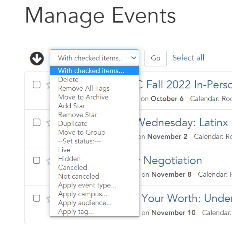
Task: Open the With checked items dropdown
Action: [x=94, y=58]
